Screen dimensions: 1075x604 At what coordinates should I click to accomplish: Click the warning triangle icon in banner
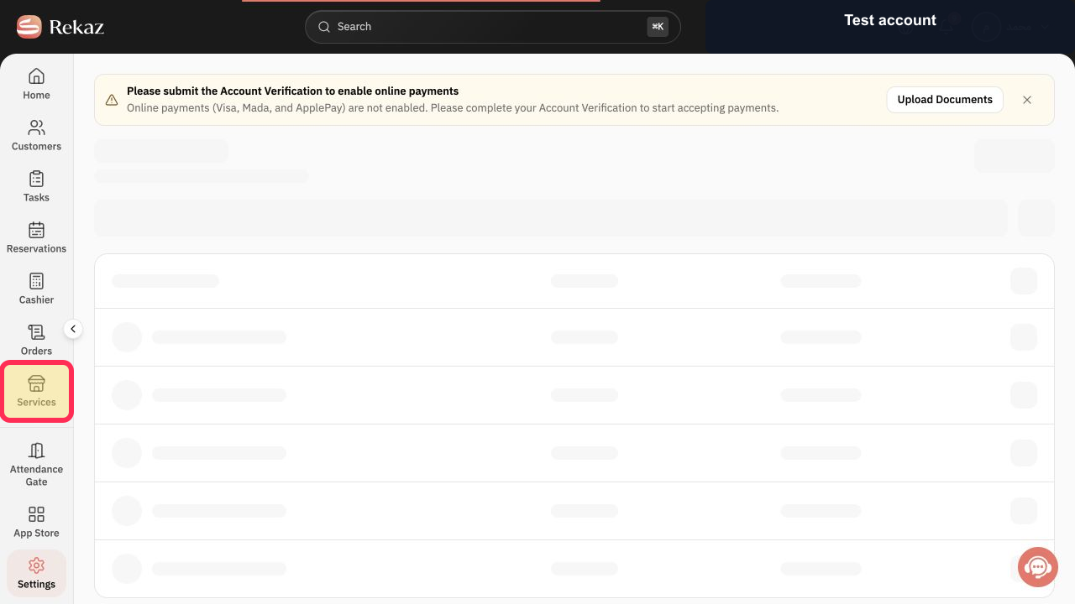pyautogui.click(x=112, y=100)
